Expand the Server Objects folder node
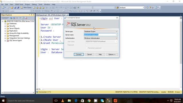Viewport: 183px width, 103px height. [5, 29]
